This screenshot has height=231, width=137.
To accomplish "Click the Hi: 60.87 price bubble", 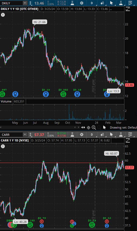I will tap(112, 154).
